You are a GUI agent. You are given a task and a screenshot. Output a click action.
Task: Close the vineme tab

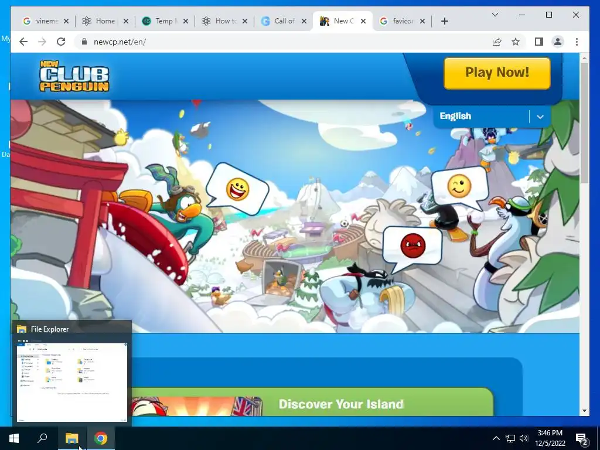click(66, 21)
